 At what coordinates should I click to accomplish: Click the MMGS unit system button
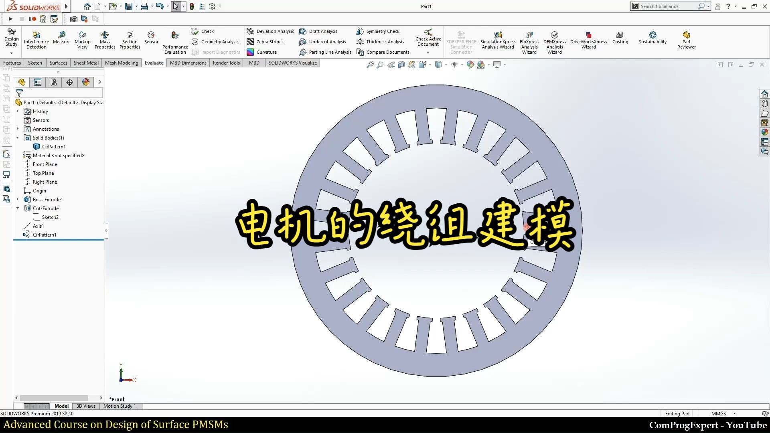click(719, 413)
